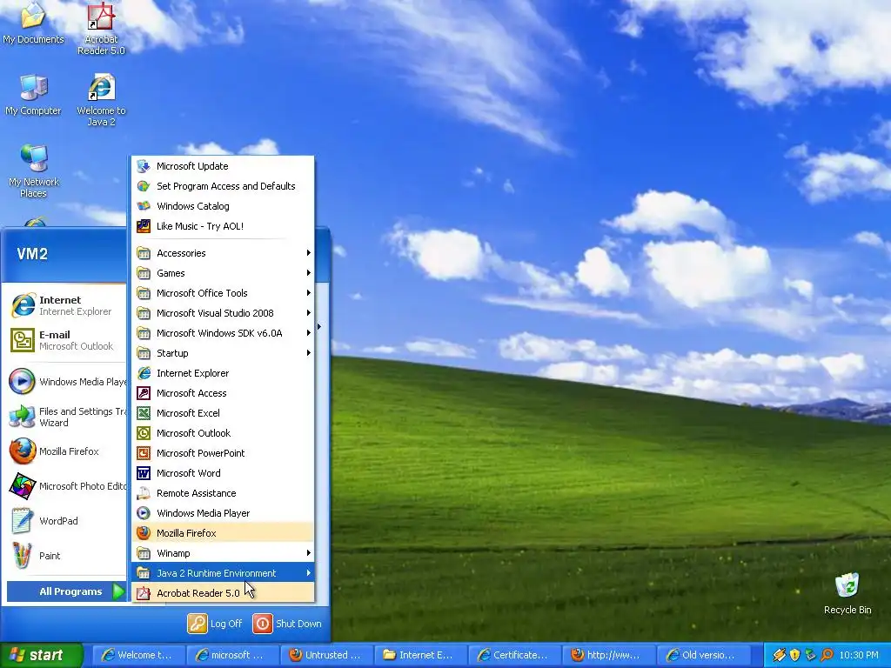891x668 pixels.
Task: Open Files and Settings Transfer Wizard
Action: [x=66, y=417]
